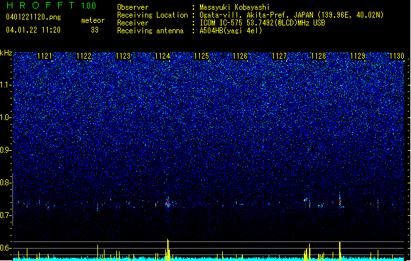Click the 1122 time marker
The width and height of the screenshot is (411, 261).
[x=84, y=56]
